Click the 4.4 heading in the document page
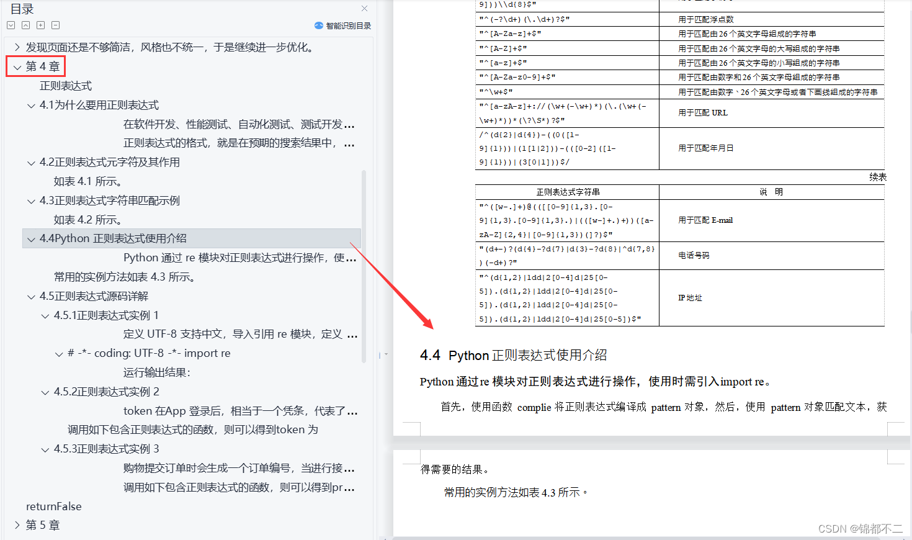 click(x=512, y=355)
